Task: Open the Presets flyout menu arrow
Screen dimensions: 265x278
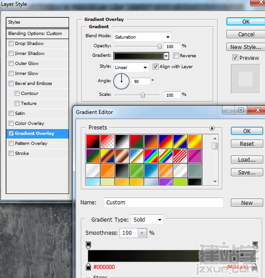Action: 212,128
